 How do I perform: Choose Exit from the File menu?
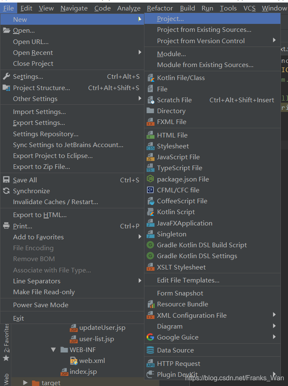[x=72, y=318]
